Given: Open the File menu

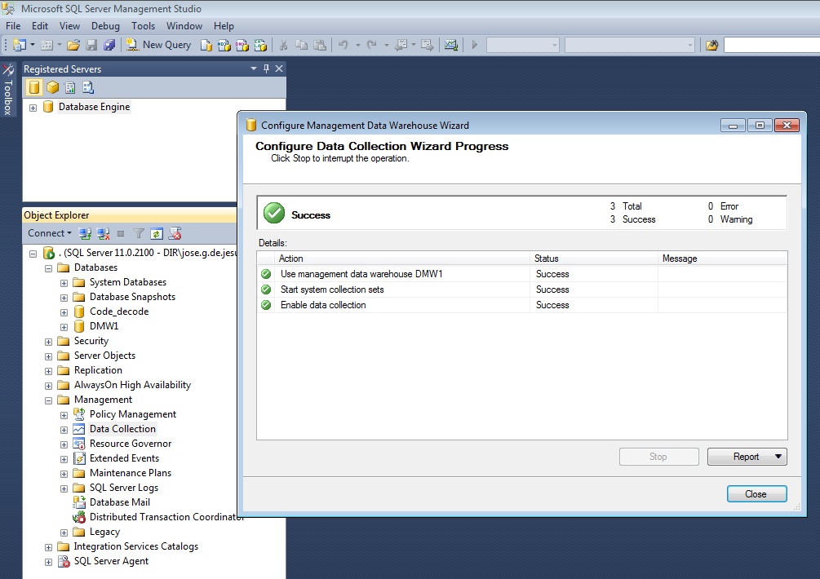Looking at the screenshot, I should [13, 25].
